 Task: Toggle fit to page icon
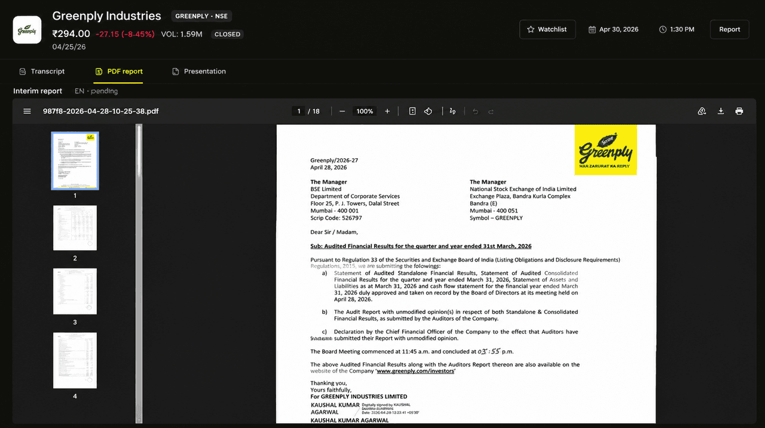412,111
